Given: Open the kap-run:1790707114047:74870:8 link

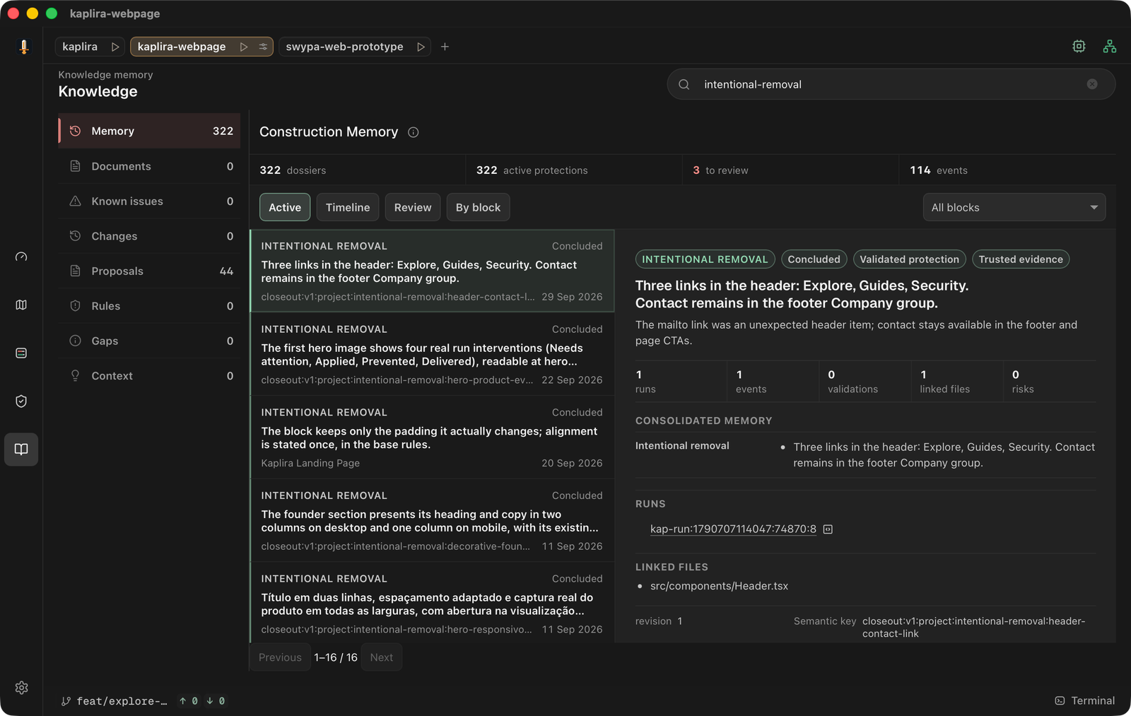Looking at the screenshot, I should (733, 529).
